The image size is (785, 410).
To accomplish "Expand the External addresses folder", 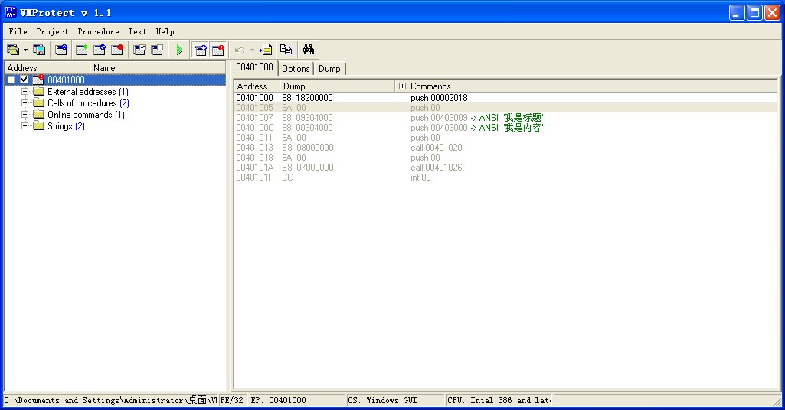I will click(x=25, y=92).
